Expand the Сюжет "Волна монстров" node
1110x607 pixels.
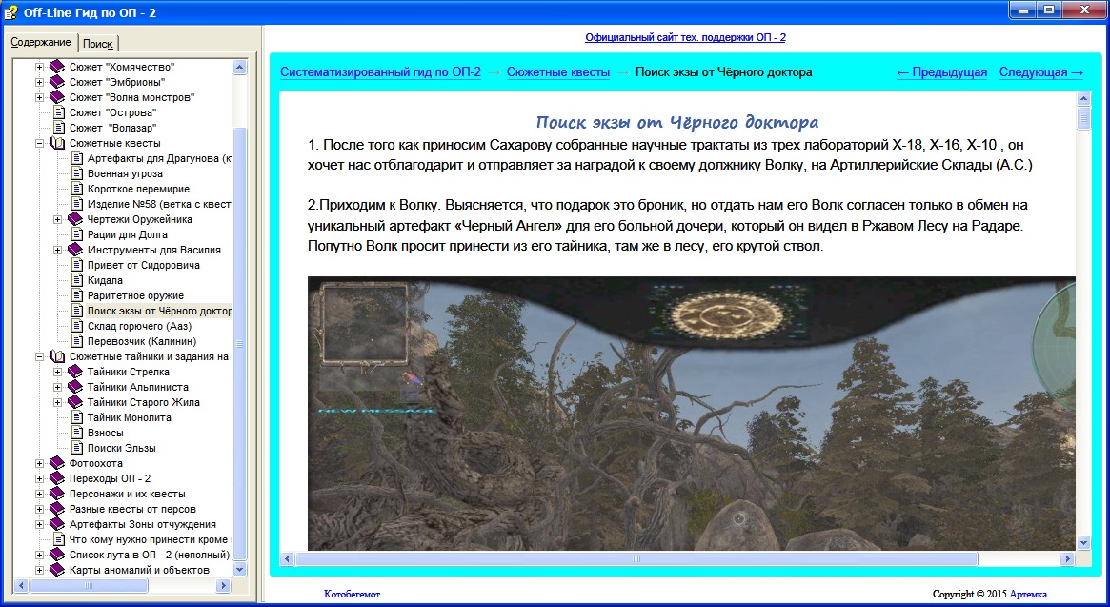tap(40, 97)
